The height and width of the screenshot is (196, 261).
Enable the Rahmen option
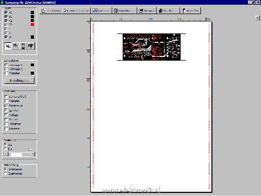tap(6, 110)
